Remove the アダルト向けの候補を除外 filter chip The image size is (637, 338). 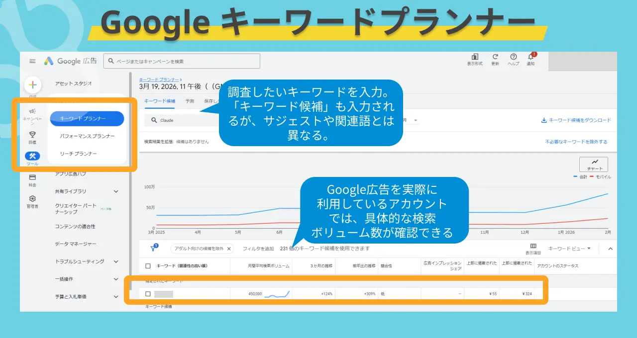click(229, 249)
